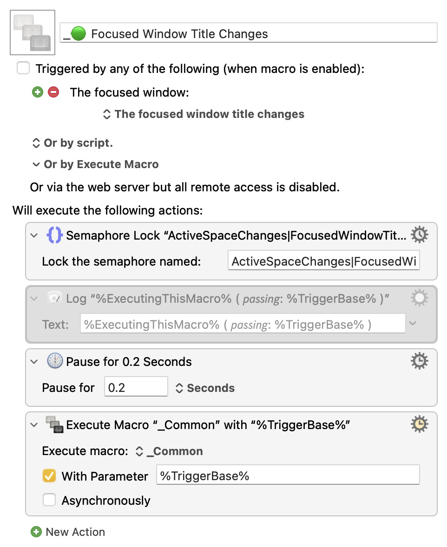Click the macro name text field
Image resolution: width=447 pixels, height=547 pixels.
(x=249, y=33)
